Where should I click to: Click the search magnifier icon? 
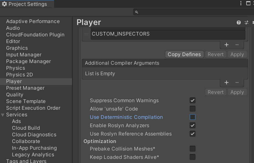point(136,12)
